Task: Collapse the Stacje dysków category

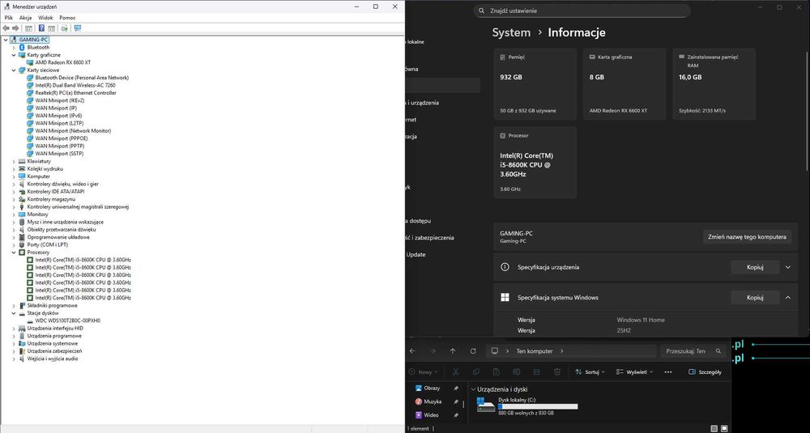Action: point(14,312)
